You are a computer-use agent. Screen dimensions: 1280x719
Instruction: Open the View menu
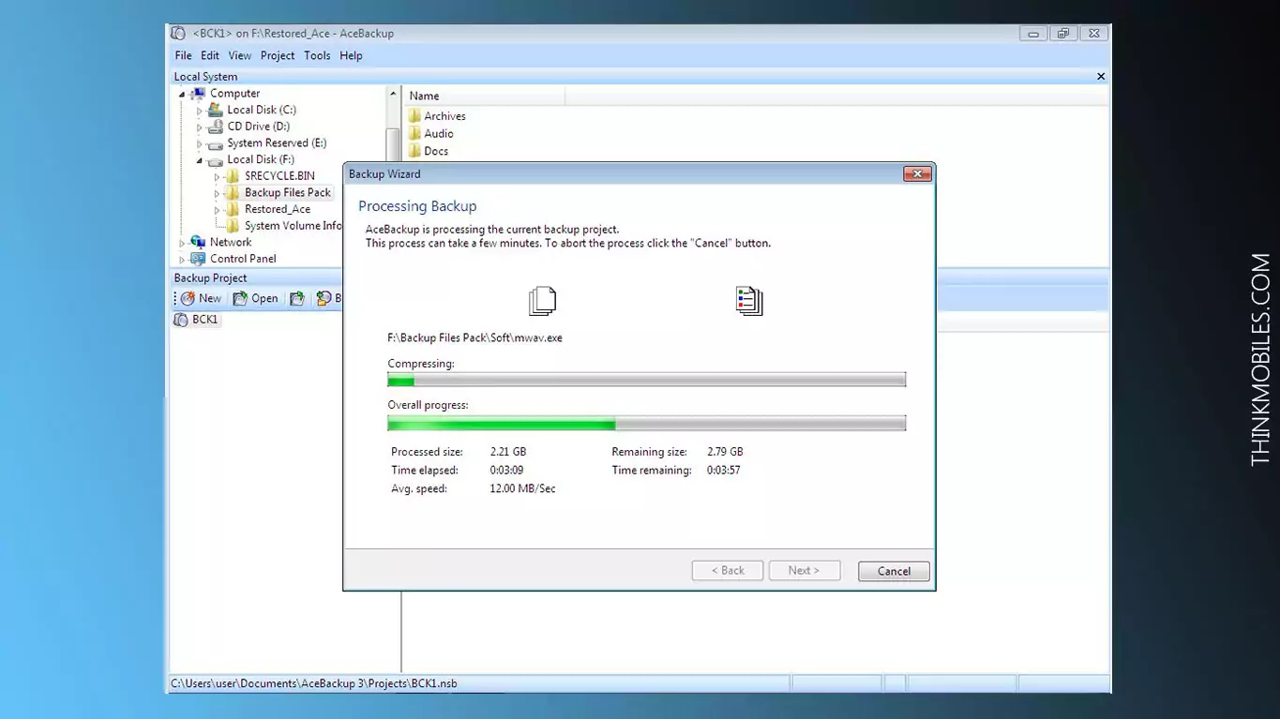pos(240,55)
